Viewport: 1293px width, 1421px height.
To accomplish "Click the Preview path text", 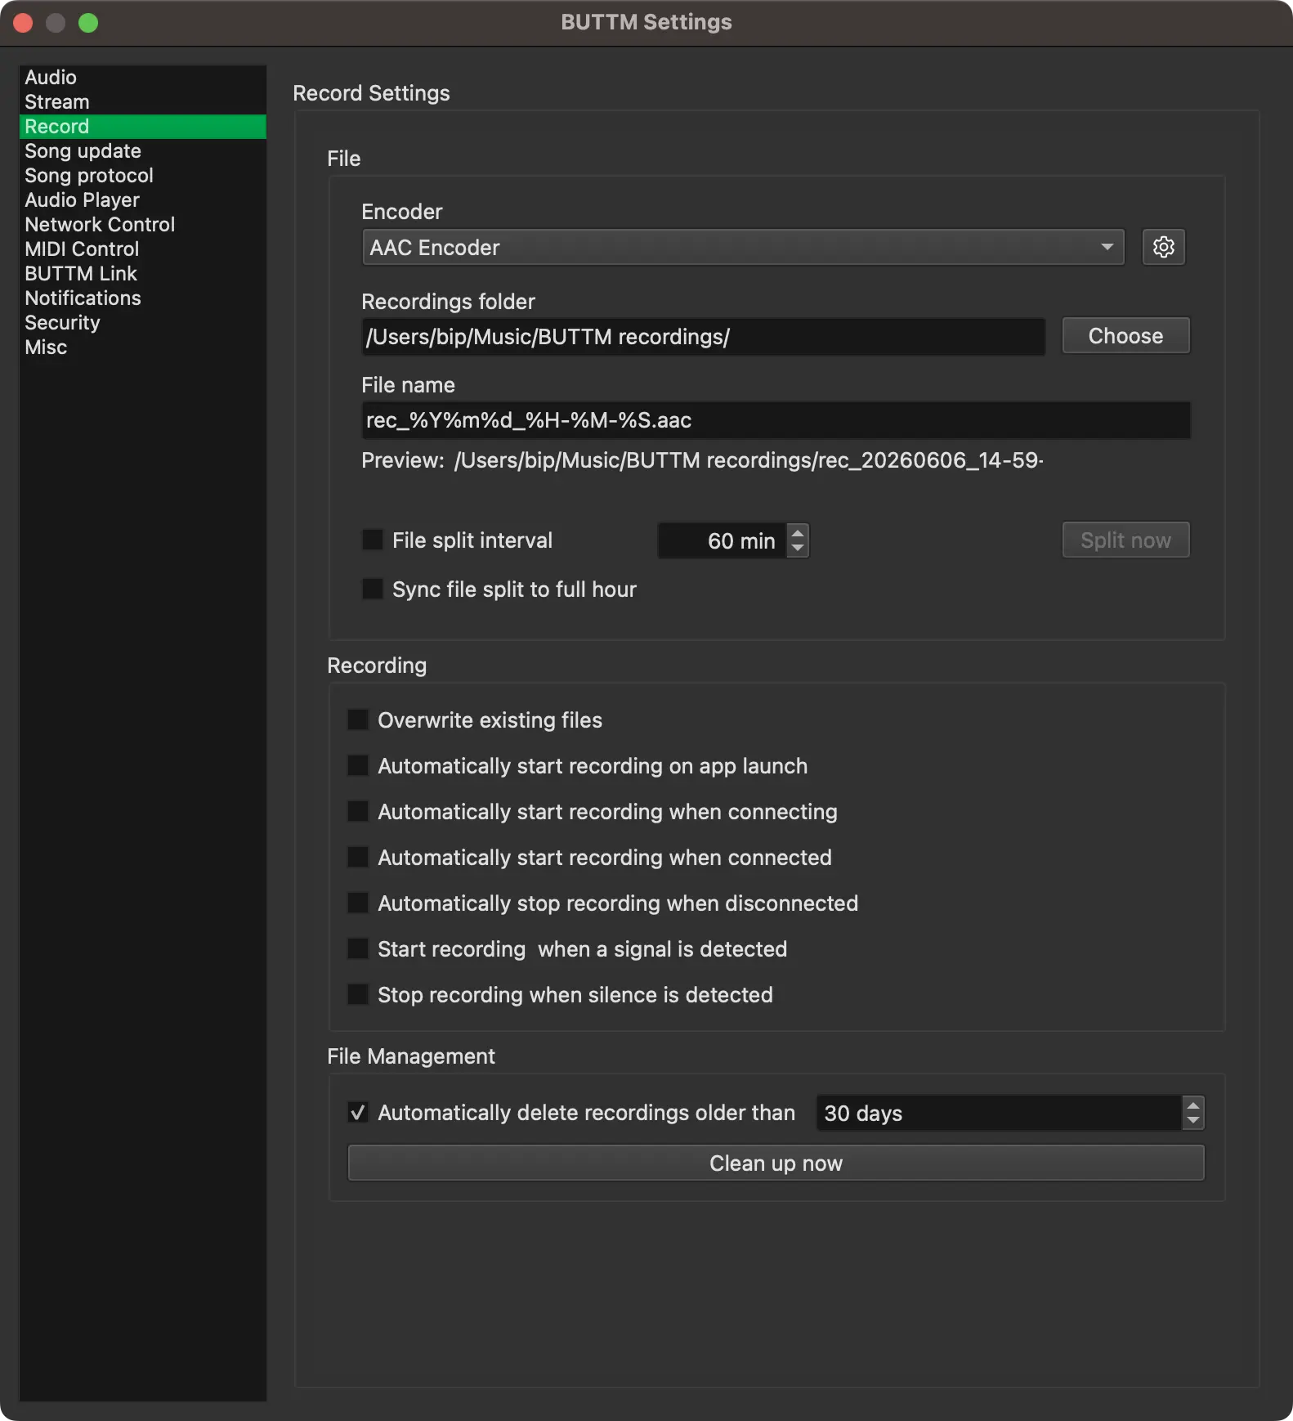I will (x=749, y=460).
